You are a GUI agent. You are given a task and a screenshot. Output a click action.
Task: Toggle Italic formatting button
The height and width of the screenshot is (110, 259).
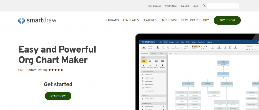(x=250, y=49)
